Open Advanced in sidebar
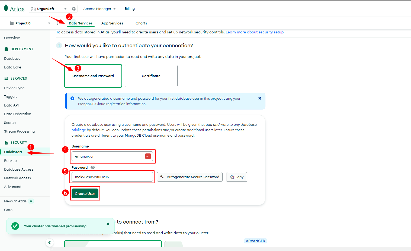411x251 pixels. [12, 187]
